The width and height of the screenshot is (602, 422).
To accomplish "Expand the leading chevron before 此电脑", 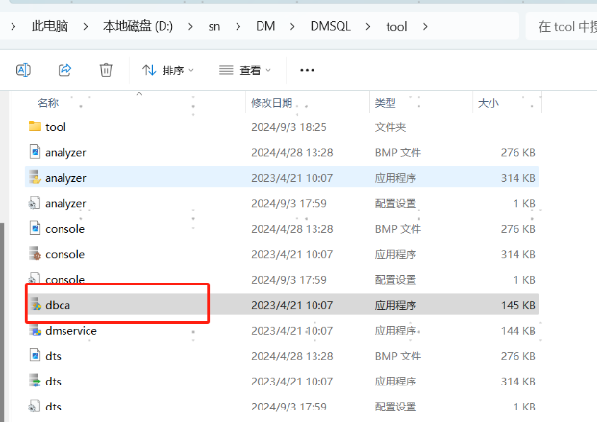I will [13, 27].
